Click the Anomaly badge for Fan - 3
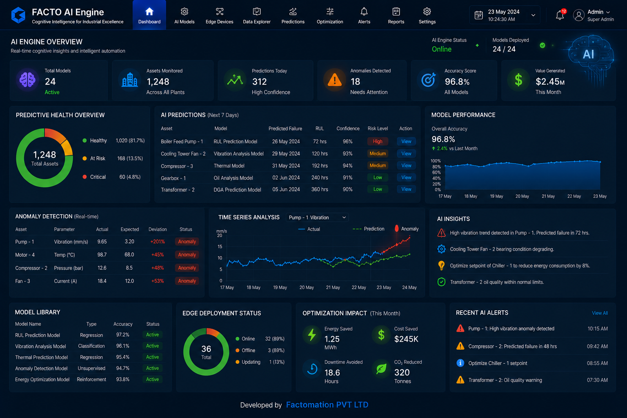The height and width of the screenshot is (418, 627). point(187,281)
